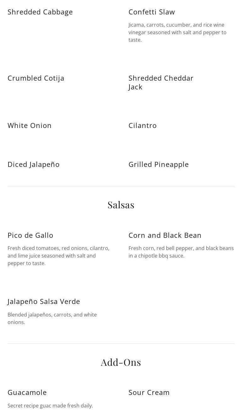The width and height of the screenshot is (242, 410).
Task: Click the Diced Jalapeño item
Action: pyautogui.click(x=34, y=164)
